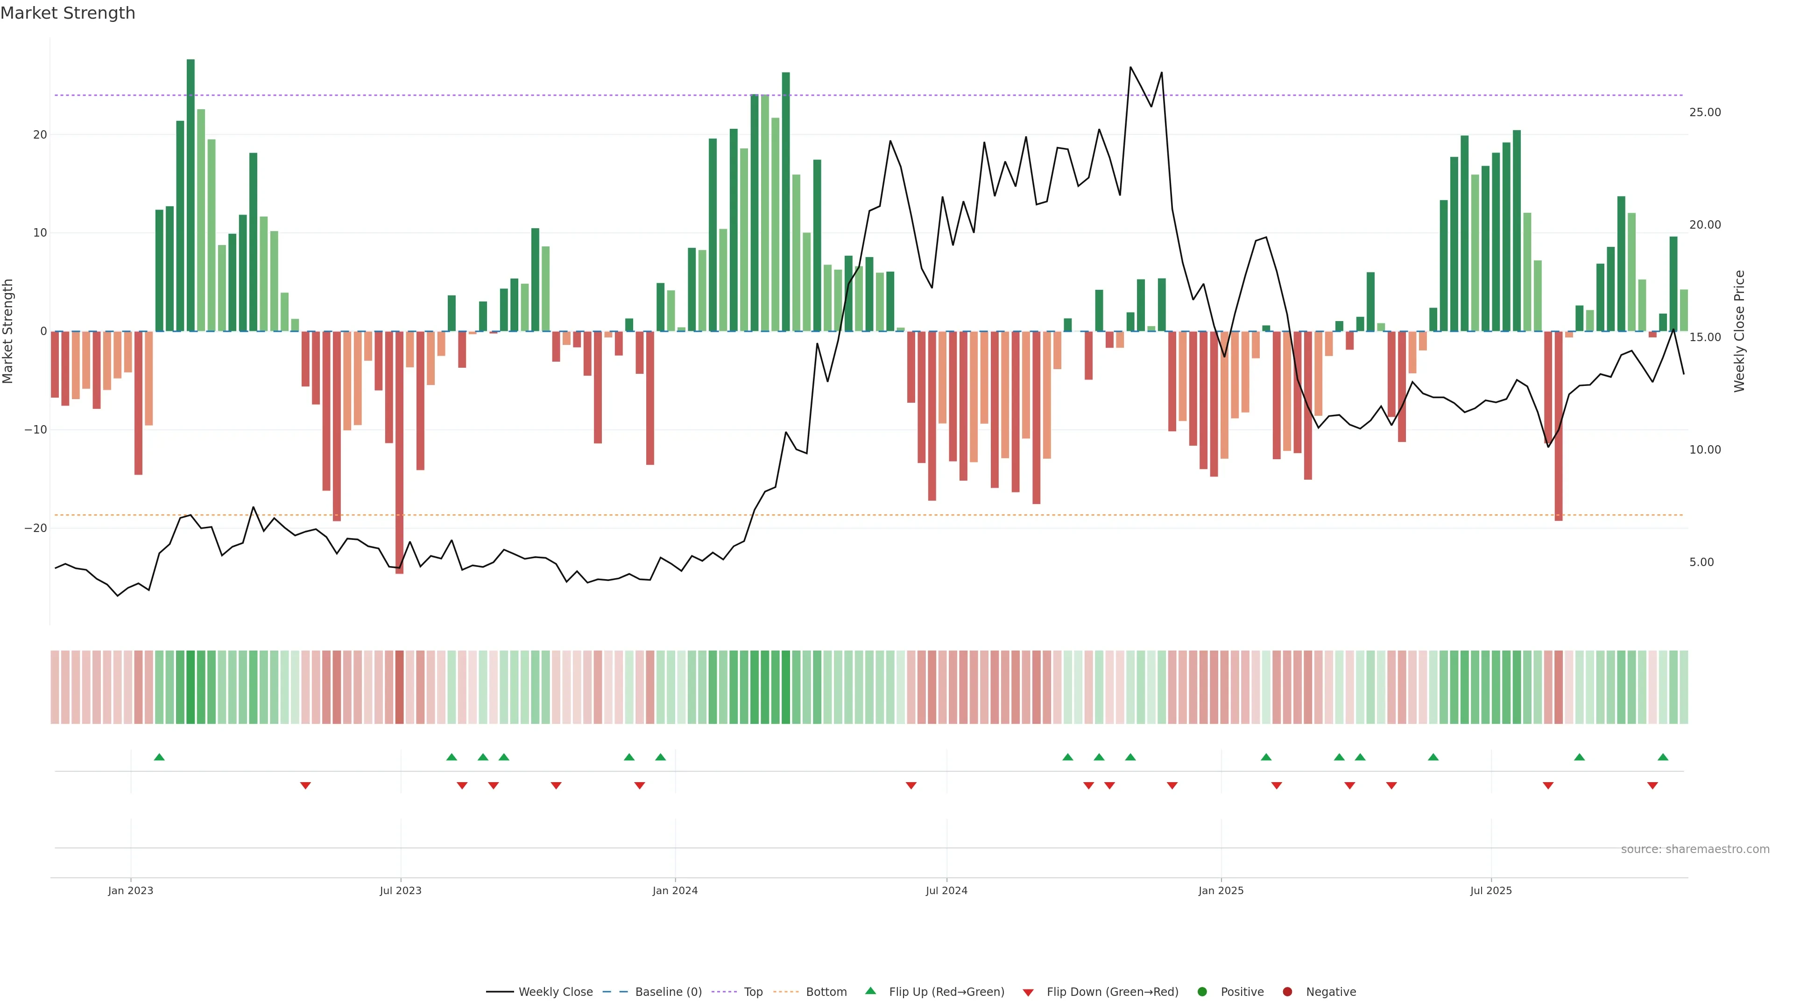Toggle the Top dotted line legend entry
1793x1008 pixels.
752,991
